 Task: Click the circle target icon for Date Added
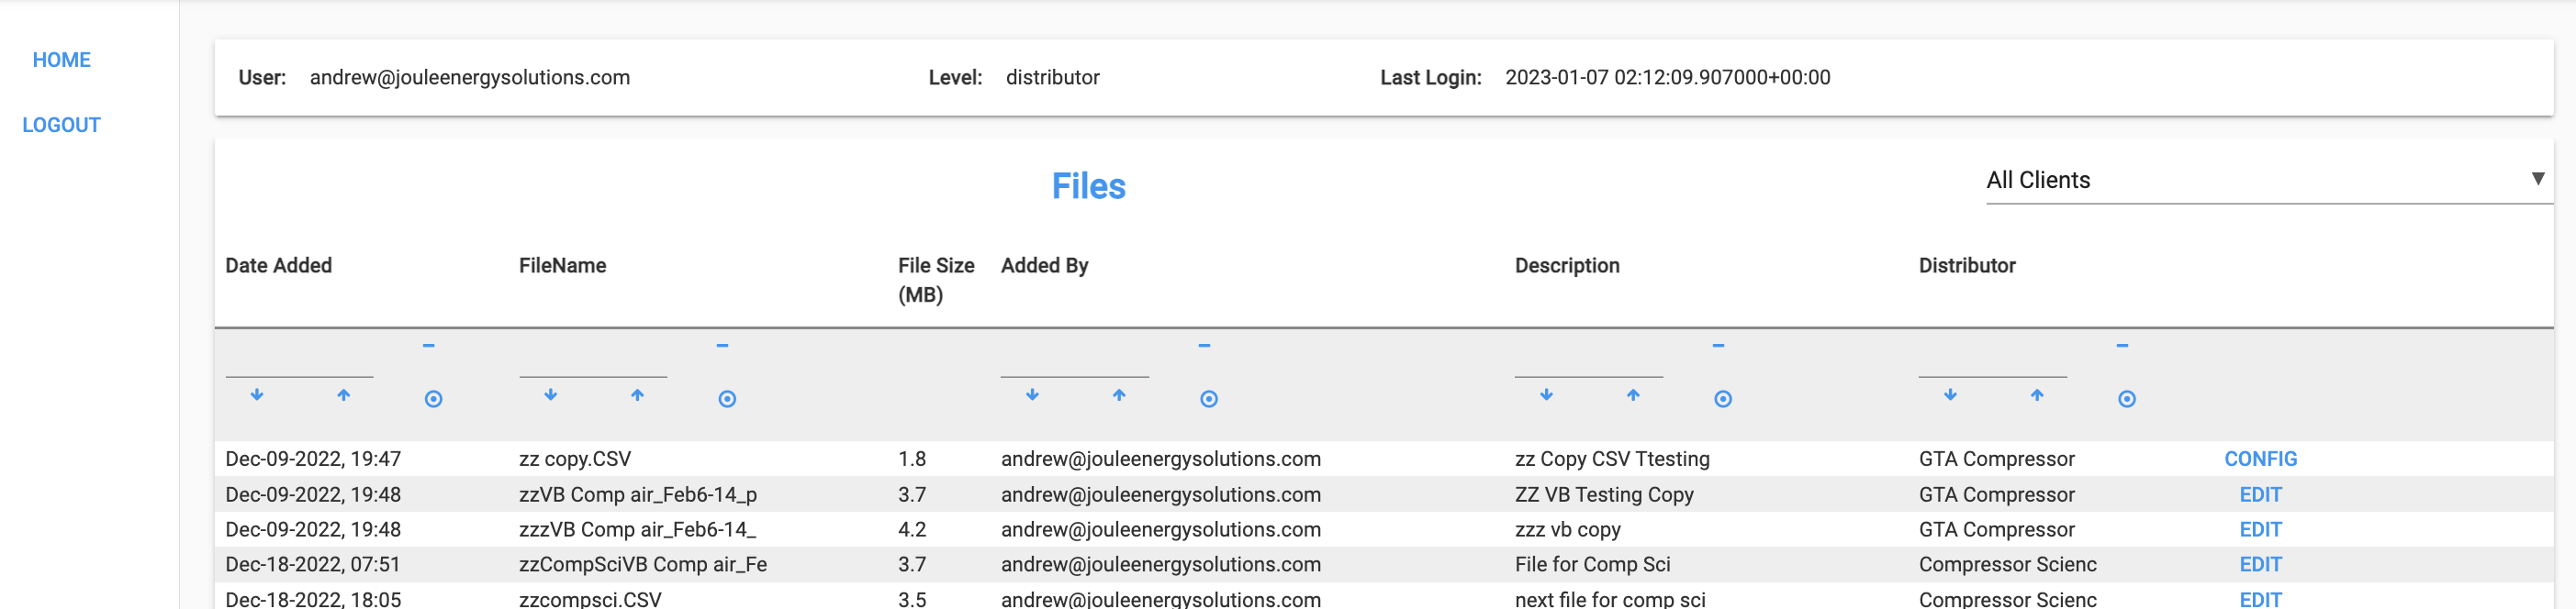pyautogui.click(x=433, y=399)
